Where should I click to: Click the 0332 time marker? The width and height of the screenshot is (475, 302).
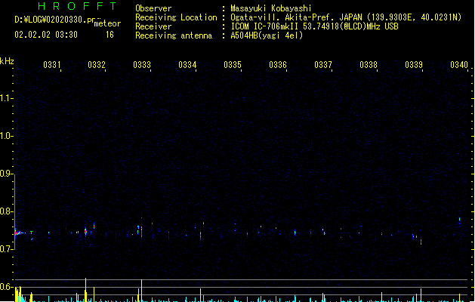[97, 65]
